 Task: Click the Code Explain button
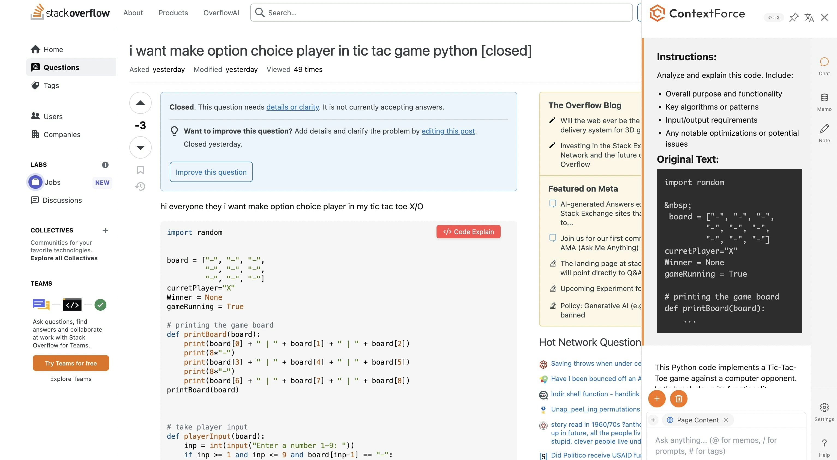pyautogui.click(x=468, y=232)
